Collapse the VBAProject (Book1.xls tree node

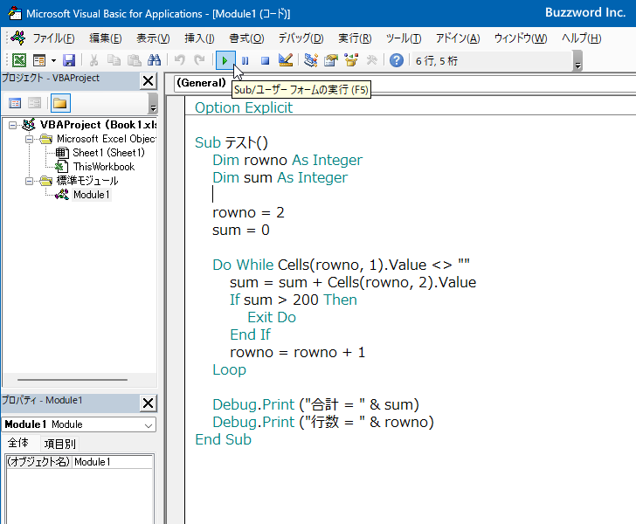12,125
